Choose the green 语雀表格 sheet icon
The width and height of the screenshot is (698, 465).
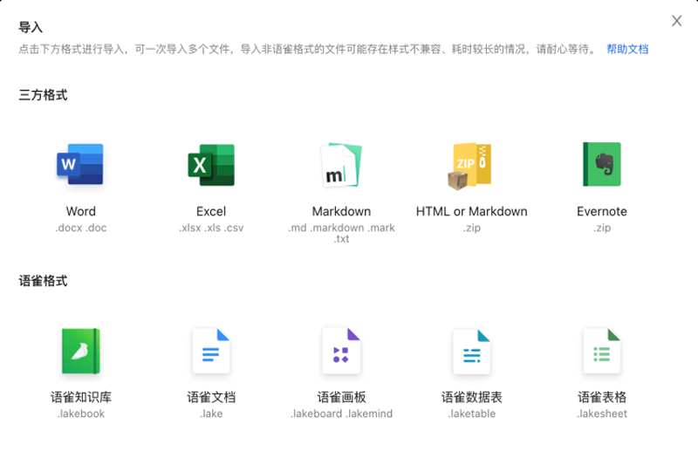click(602, 351)
